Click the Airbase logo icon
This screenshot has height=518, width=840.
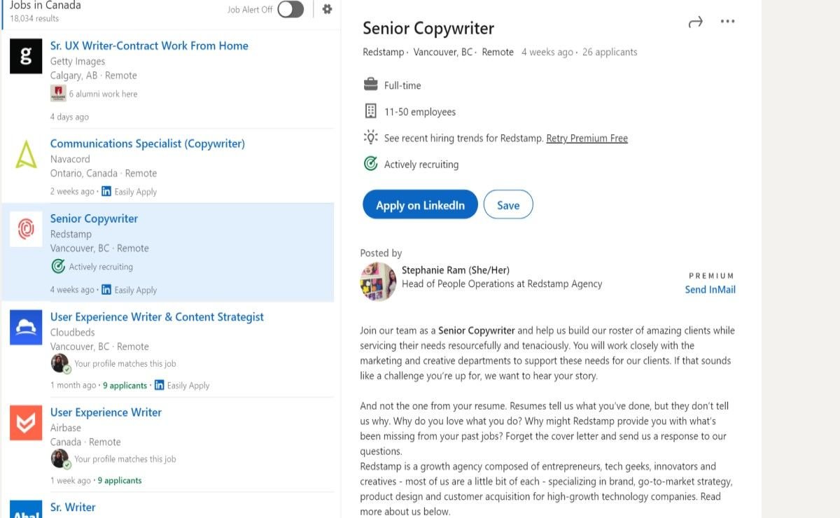coord(26,423)
